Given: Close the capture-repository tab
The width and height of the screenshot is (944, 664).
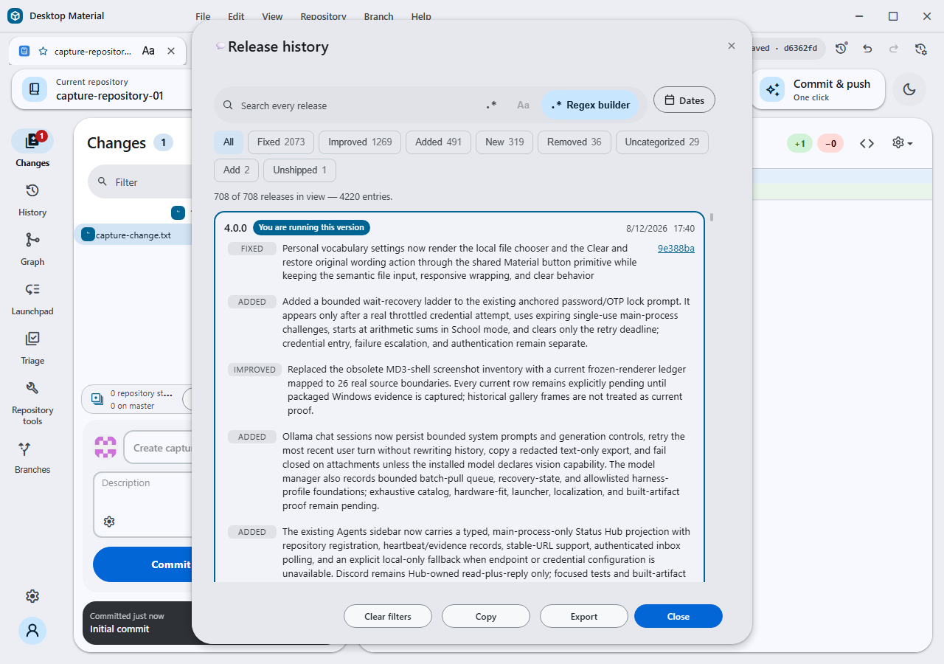Looking at the screenshot, I should [x=171, y=51].
